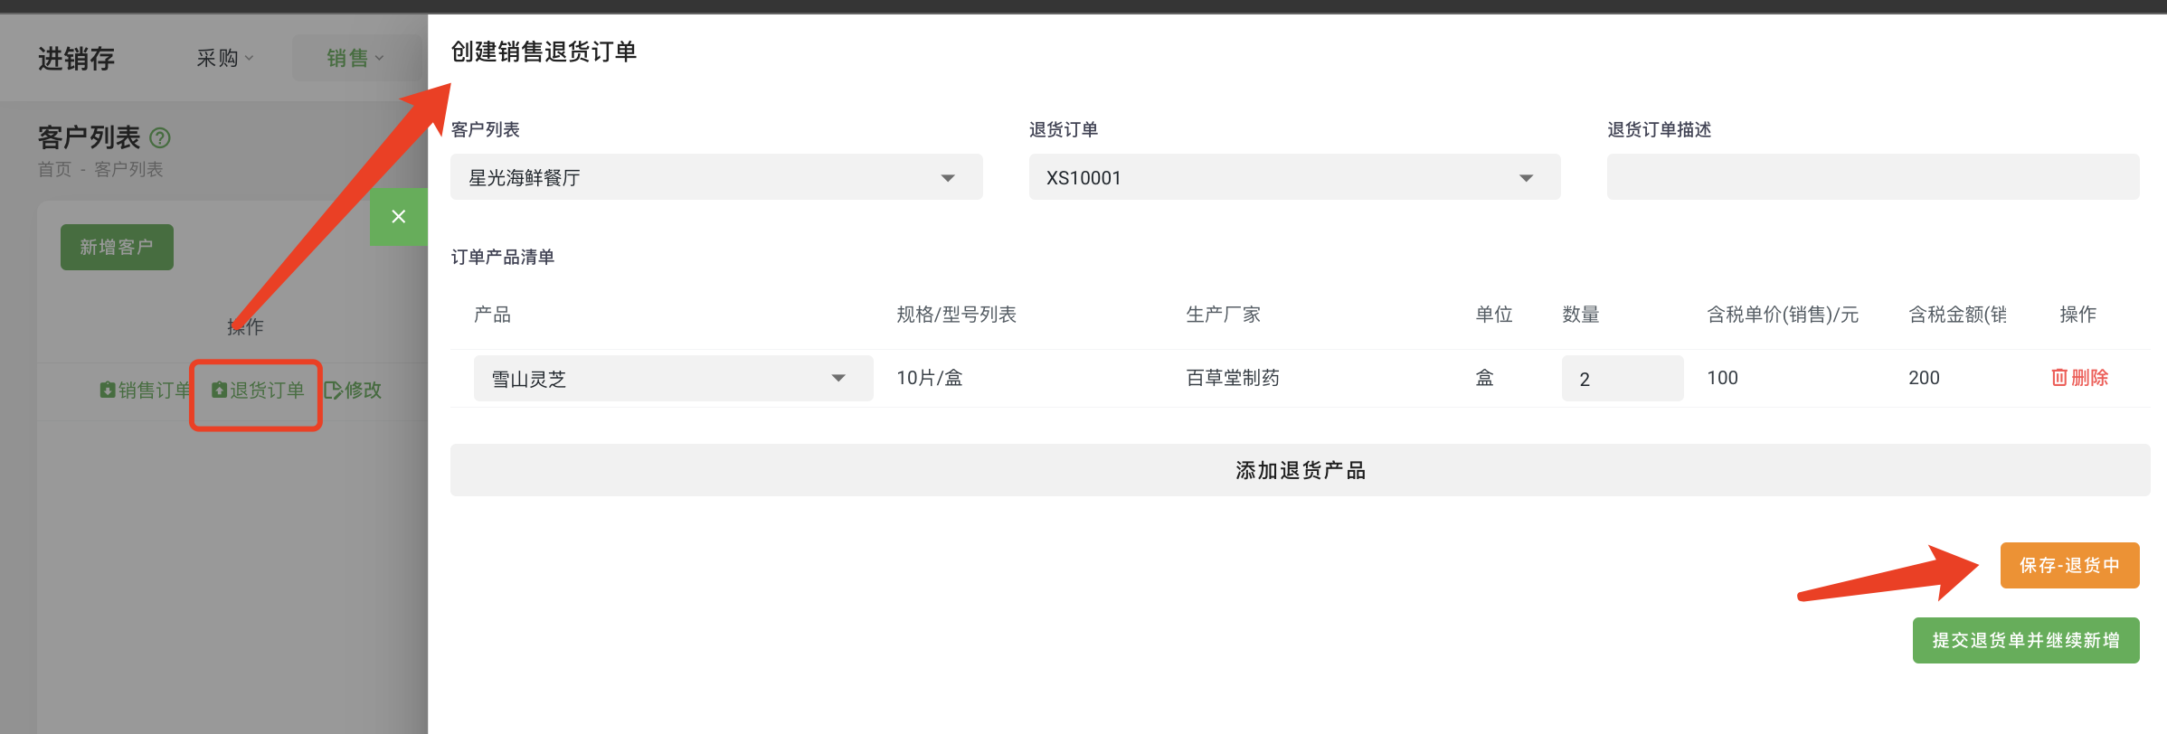Click the 退货订单 icon in customer row
The height and width of the screenshot is (734, 2167).
coord(219,390)
